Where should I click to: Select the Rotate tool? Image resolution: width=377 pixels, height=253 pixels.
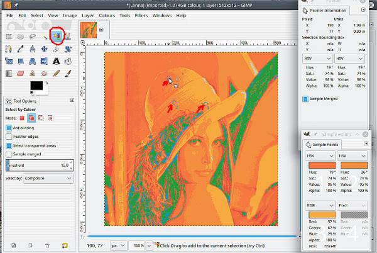tap(68, 49)
